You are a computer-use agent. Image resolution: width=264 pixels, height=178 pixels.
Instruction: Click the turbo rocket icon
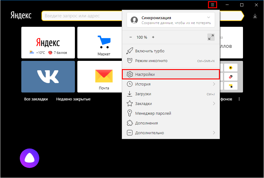130,51
